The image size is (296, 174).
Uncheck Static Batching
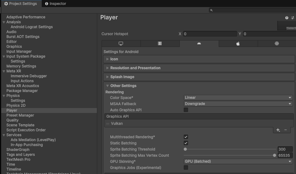point(186,143)
